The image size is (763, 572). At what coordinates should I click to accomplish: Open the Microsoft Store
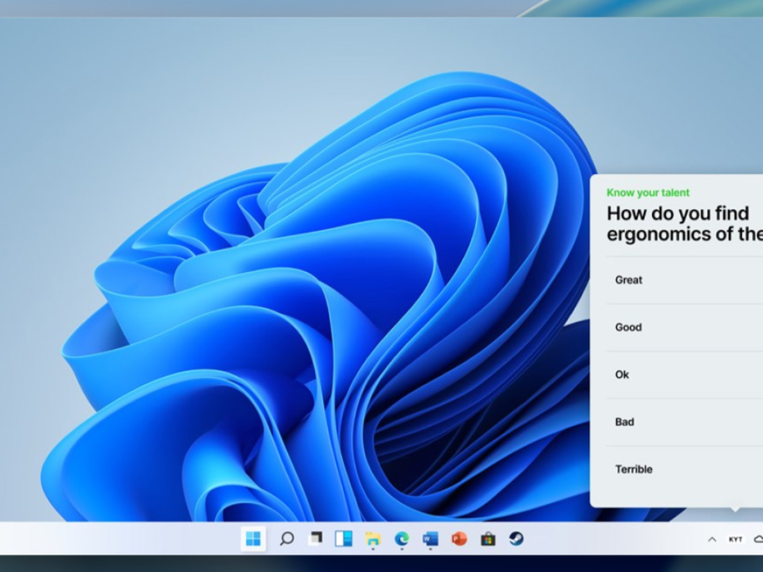(488, 539)
